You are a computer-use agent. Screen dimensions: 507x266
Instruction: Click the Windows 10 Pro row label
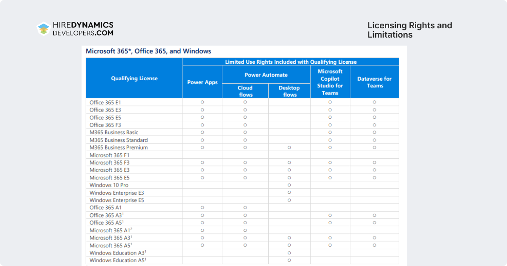[109, 185]
